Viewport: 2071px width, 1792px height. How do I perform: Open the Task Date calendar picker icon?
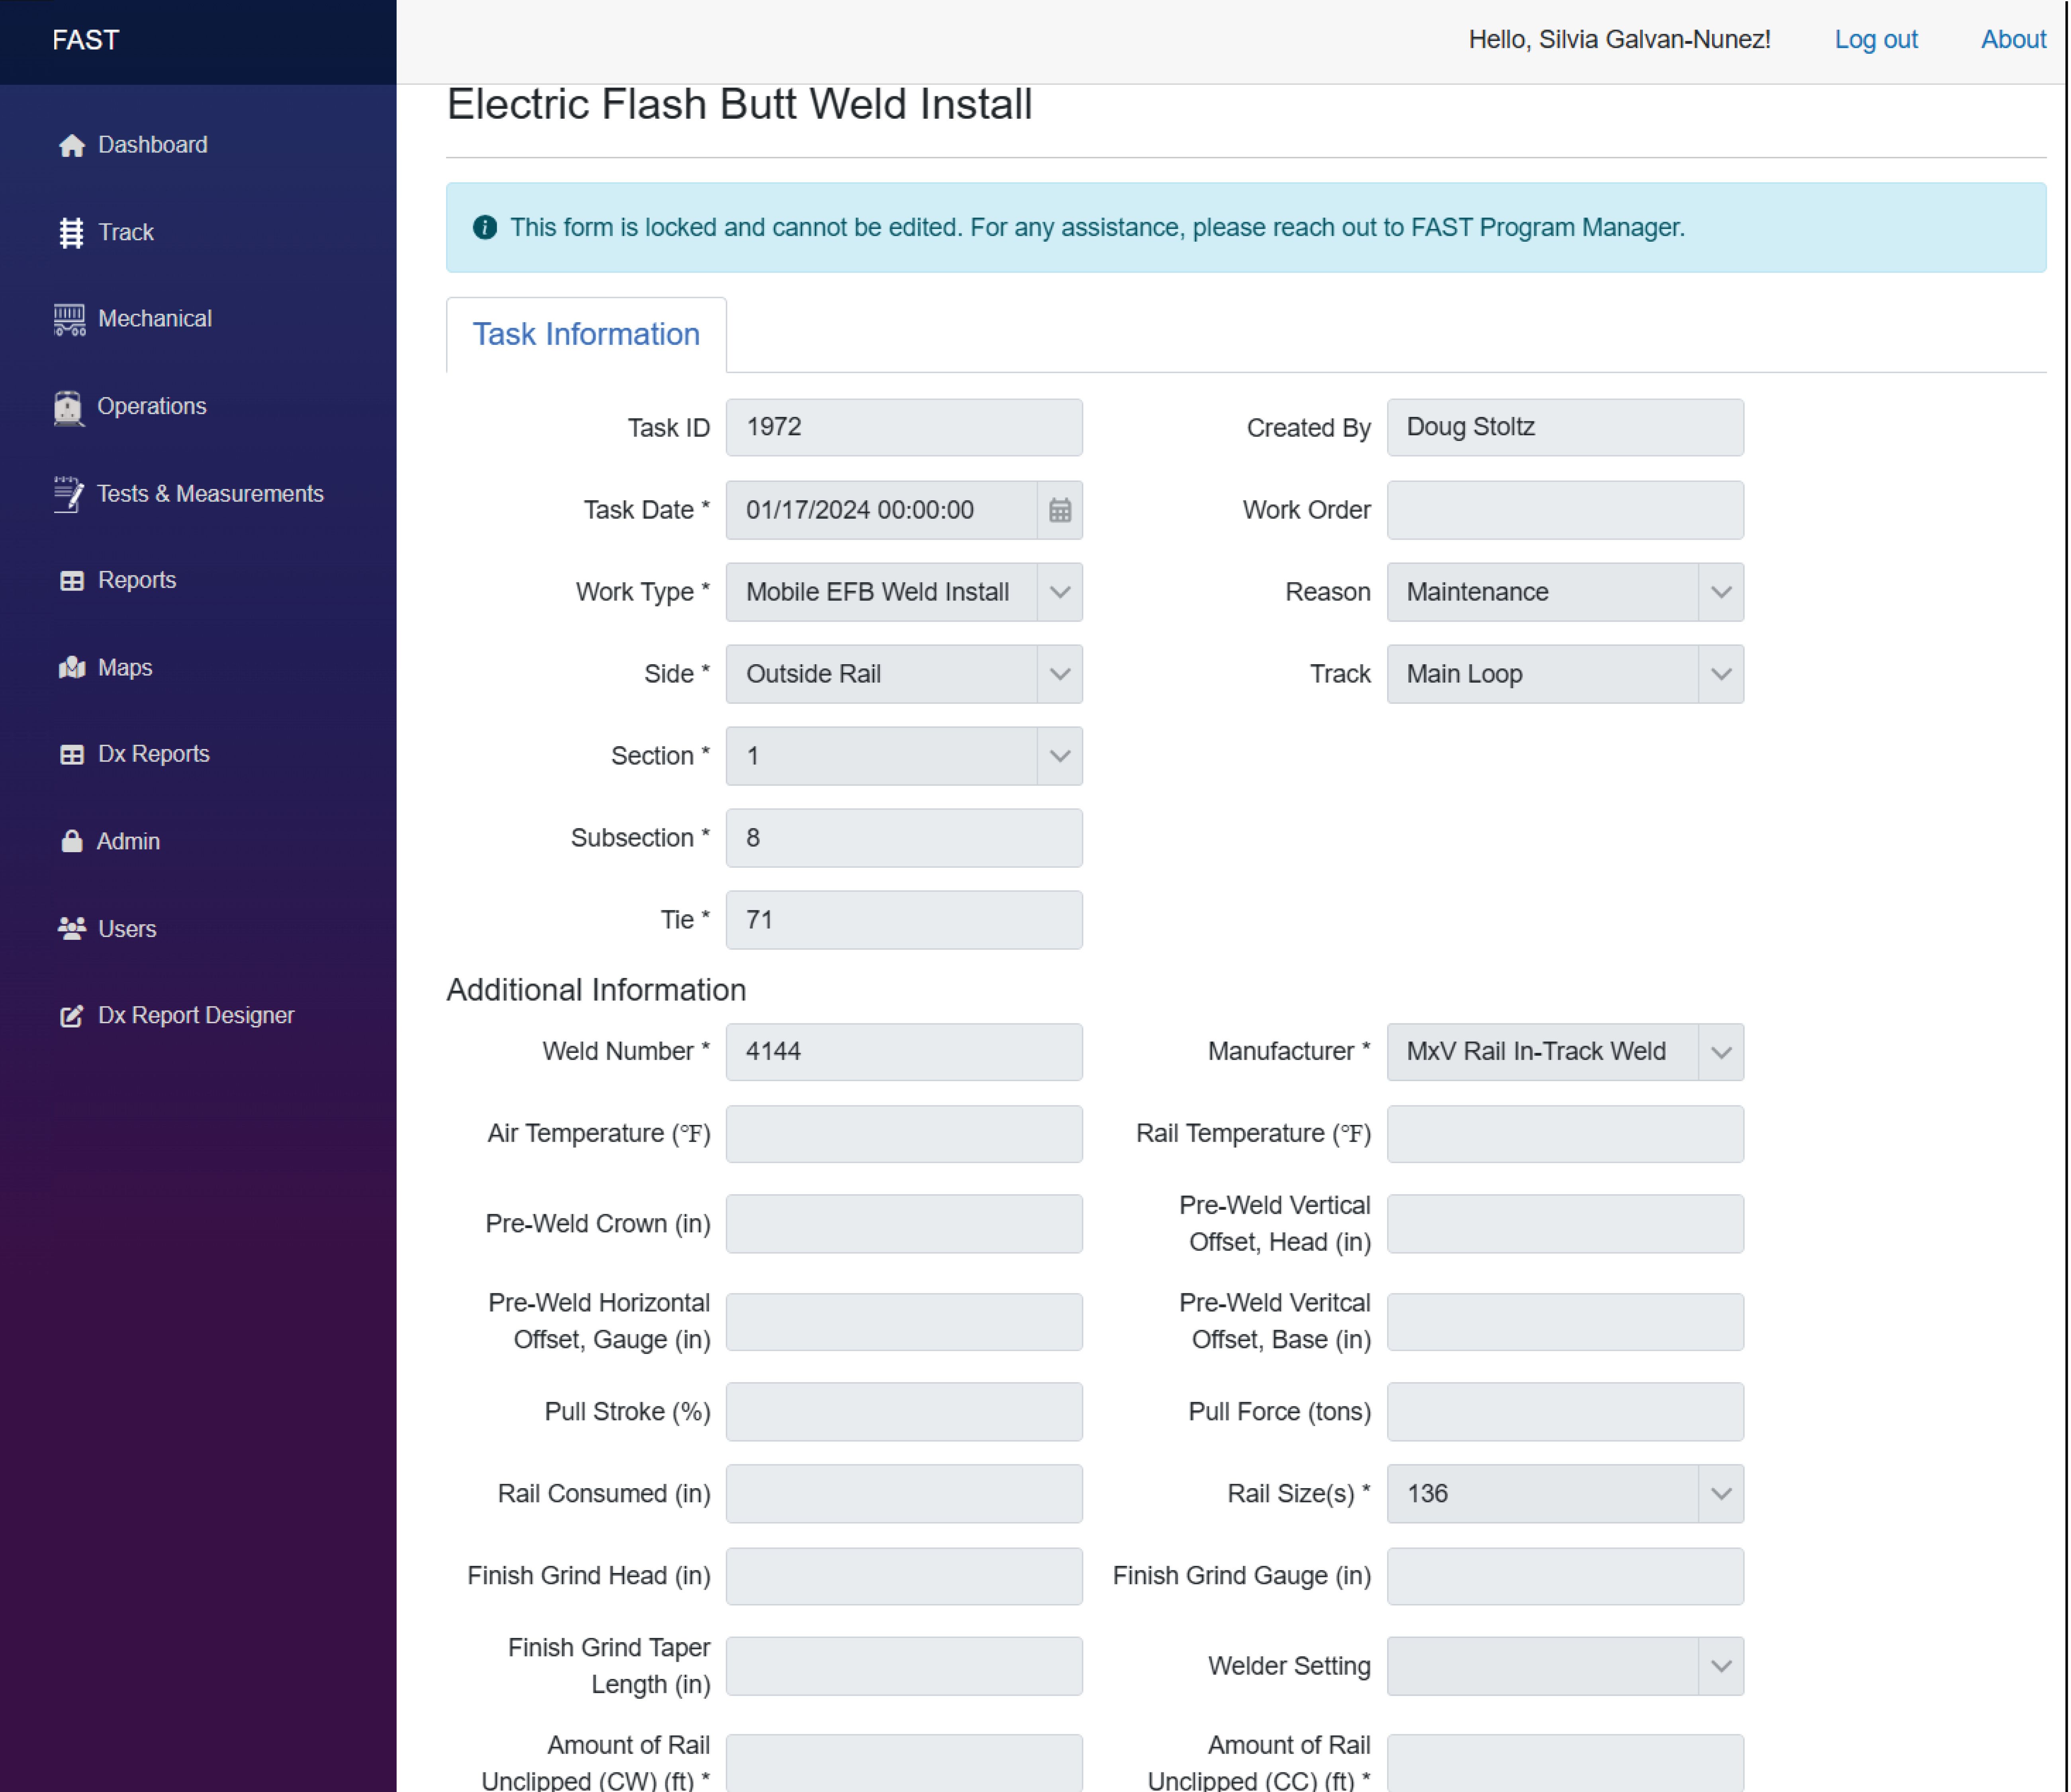(x=1060, y=511)
